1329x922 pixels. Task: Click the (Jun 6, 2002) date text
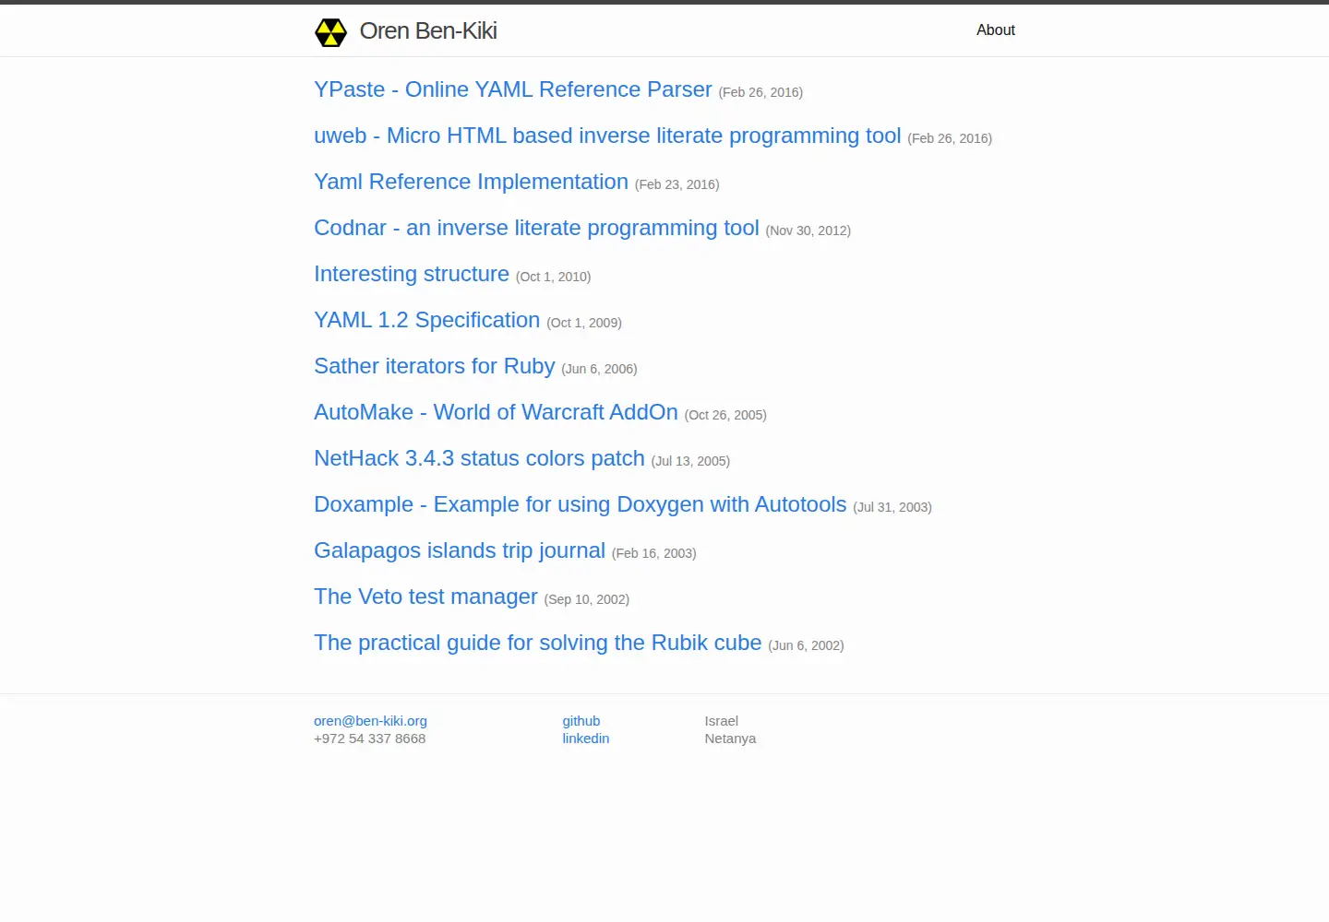click(x=806, y=645)
